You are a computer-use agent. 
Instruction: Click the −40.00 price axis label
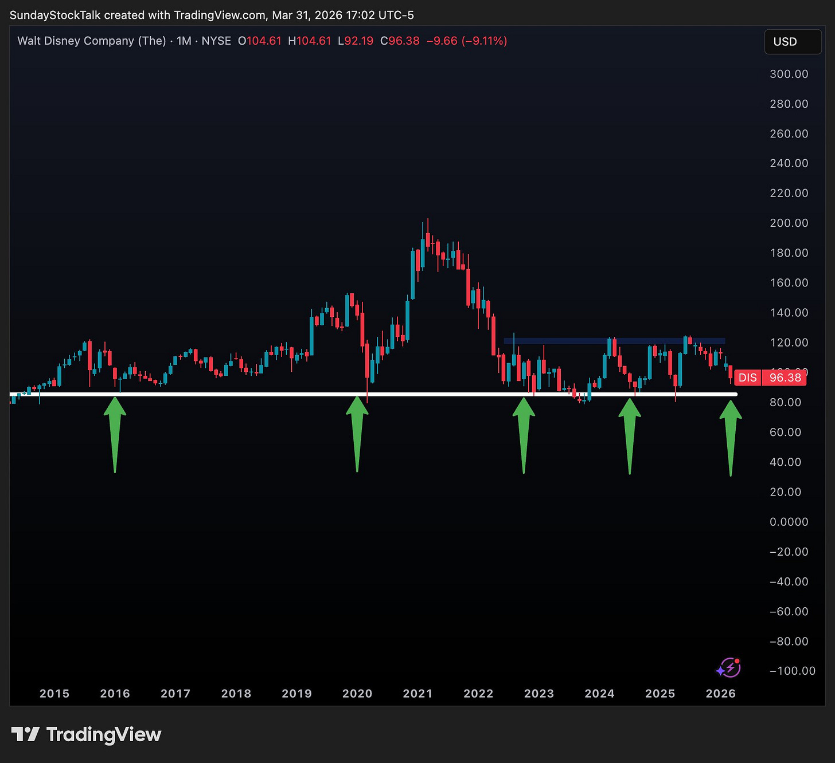click(x=789, y=581)
